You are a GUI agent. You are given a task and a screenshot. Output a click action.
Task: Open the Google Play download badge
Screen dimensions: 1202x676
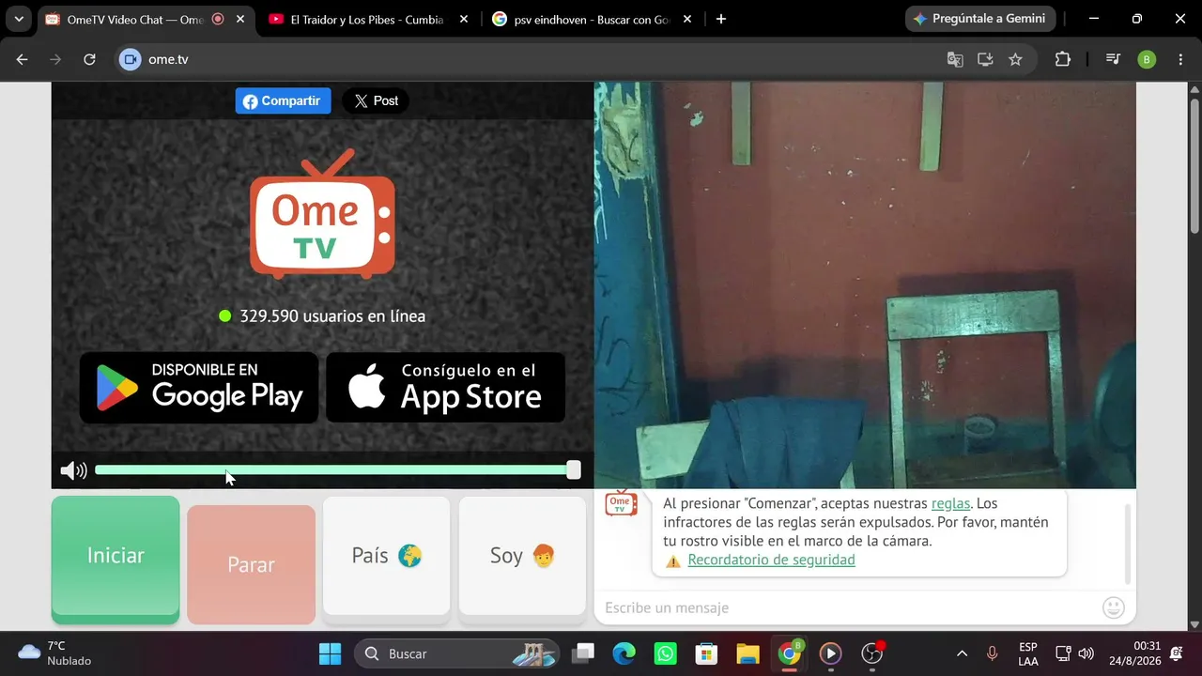point(199,388)
